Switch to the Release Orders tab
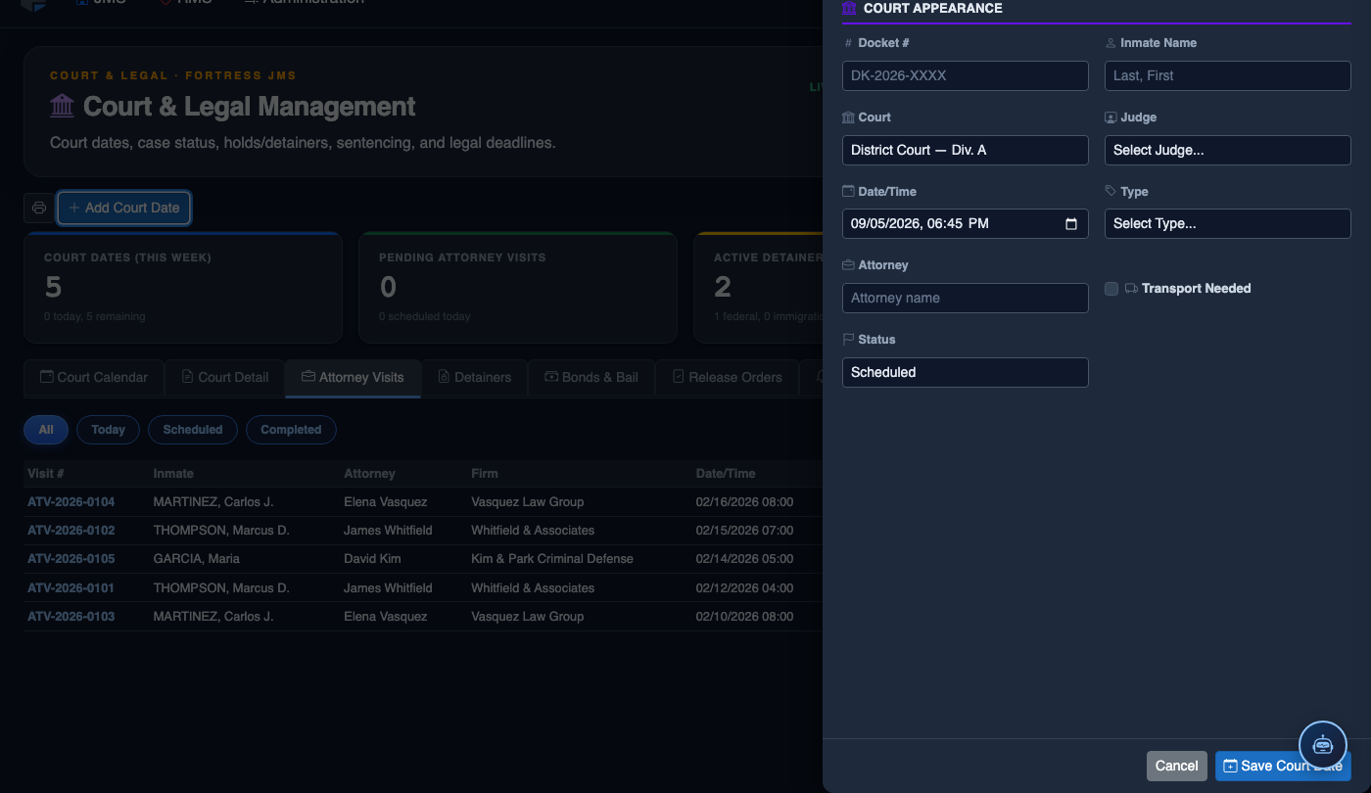Screen dimensions: 1371x793 coord(726,378)
